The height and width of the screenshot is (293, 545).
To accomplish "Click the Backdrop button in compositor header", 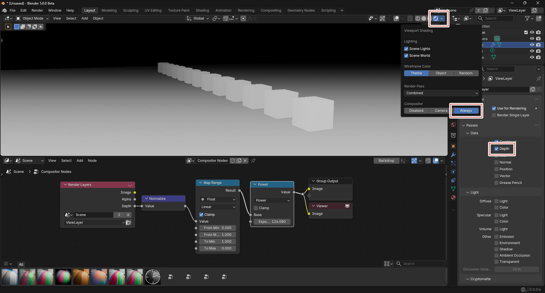I will point(386,161).
